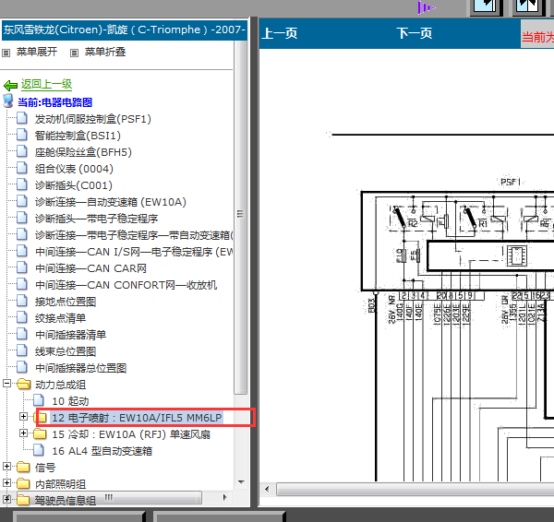Click 菜单折叠 to collapse all menus

[x=105, y=53]
